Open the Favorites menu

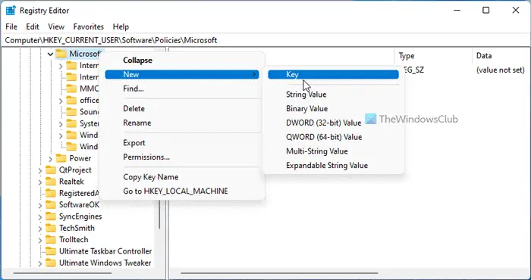(89, 26)
